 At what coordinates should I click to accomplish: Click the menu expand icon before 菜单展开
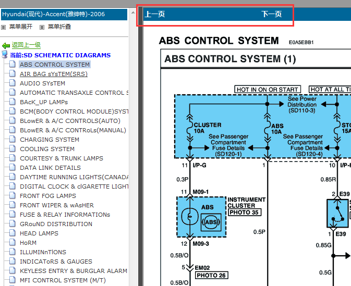[x=3, y=27]
